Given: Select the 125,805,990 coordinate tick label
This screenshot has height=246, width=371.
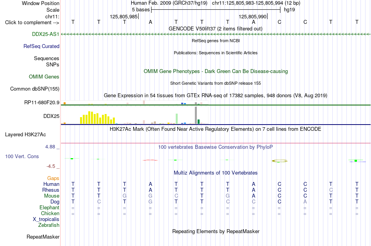Looking at the screenshot, I should point(252,16).
